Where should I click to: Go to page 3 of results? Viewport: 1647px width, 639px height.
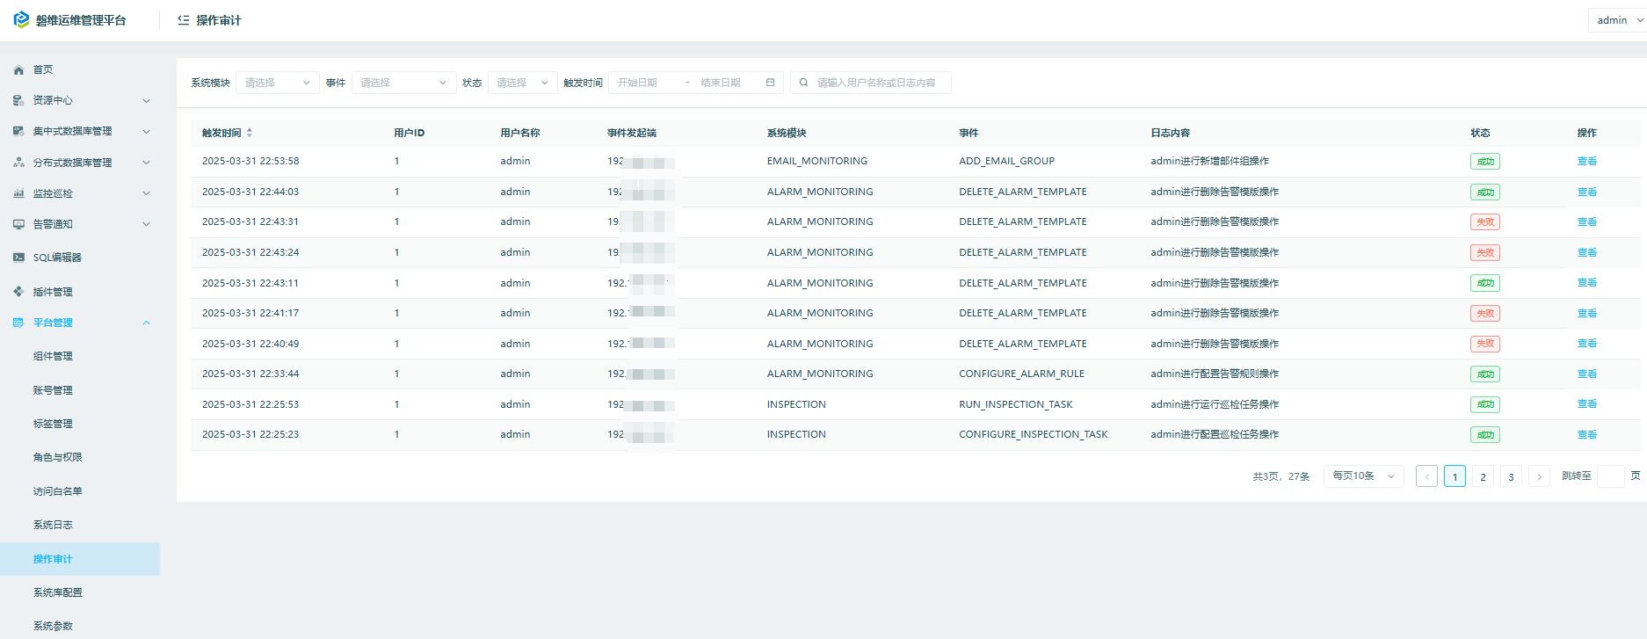pos(1511,476)
